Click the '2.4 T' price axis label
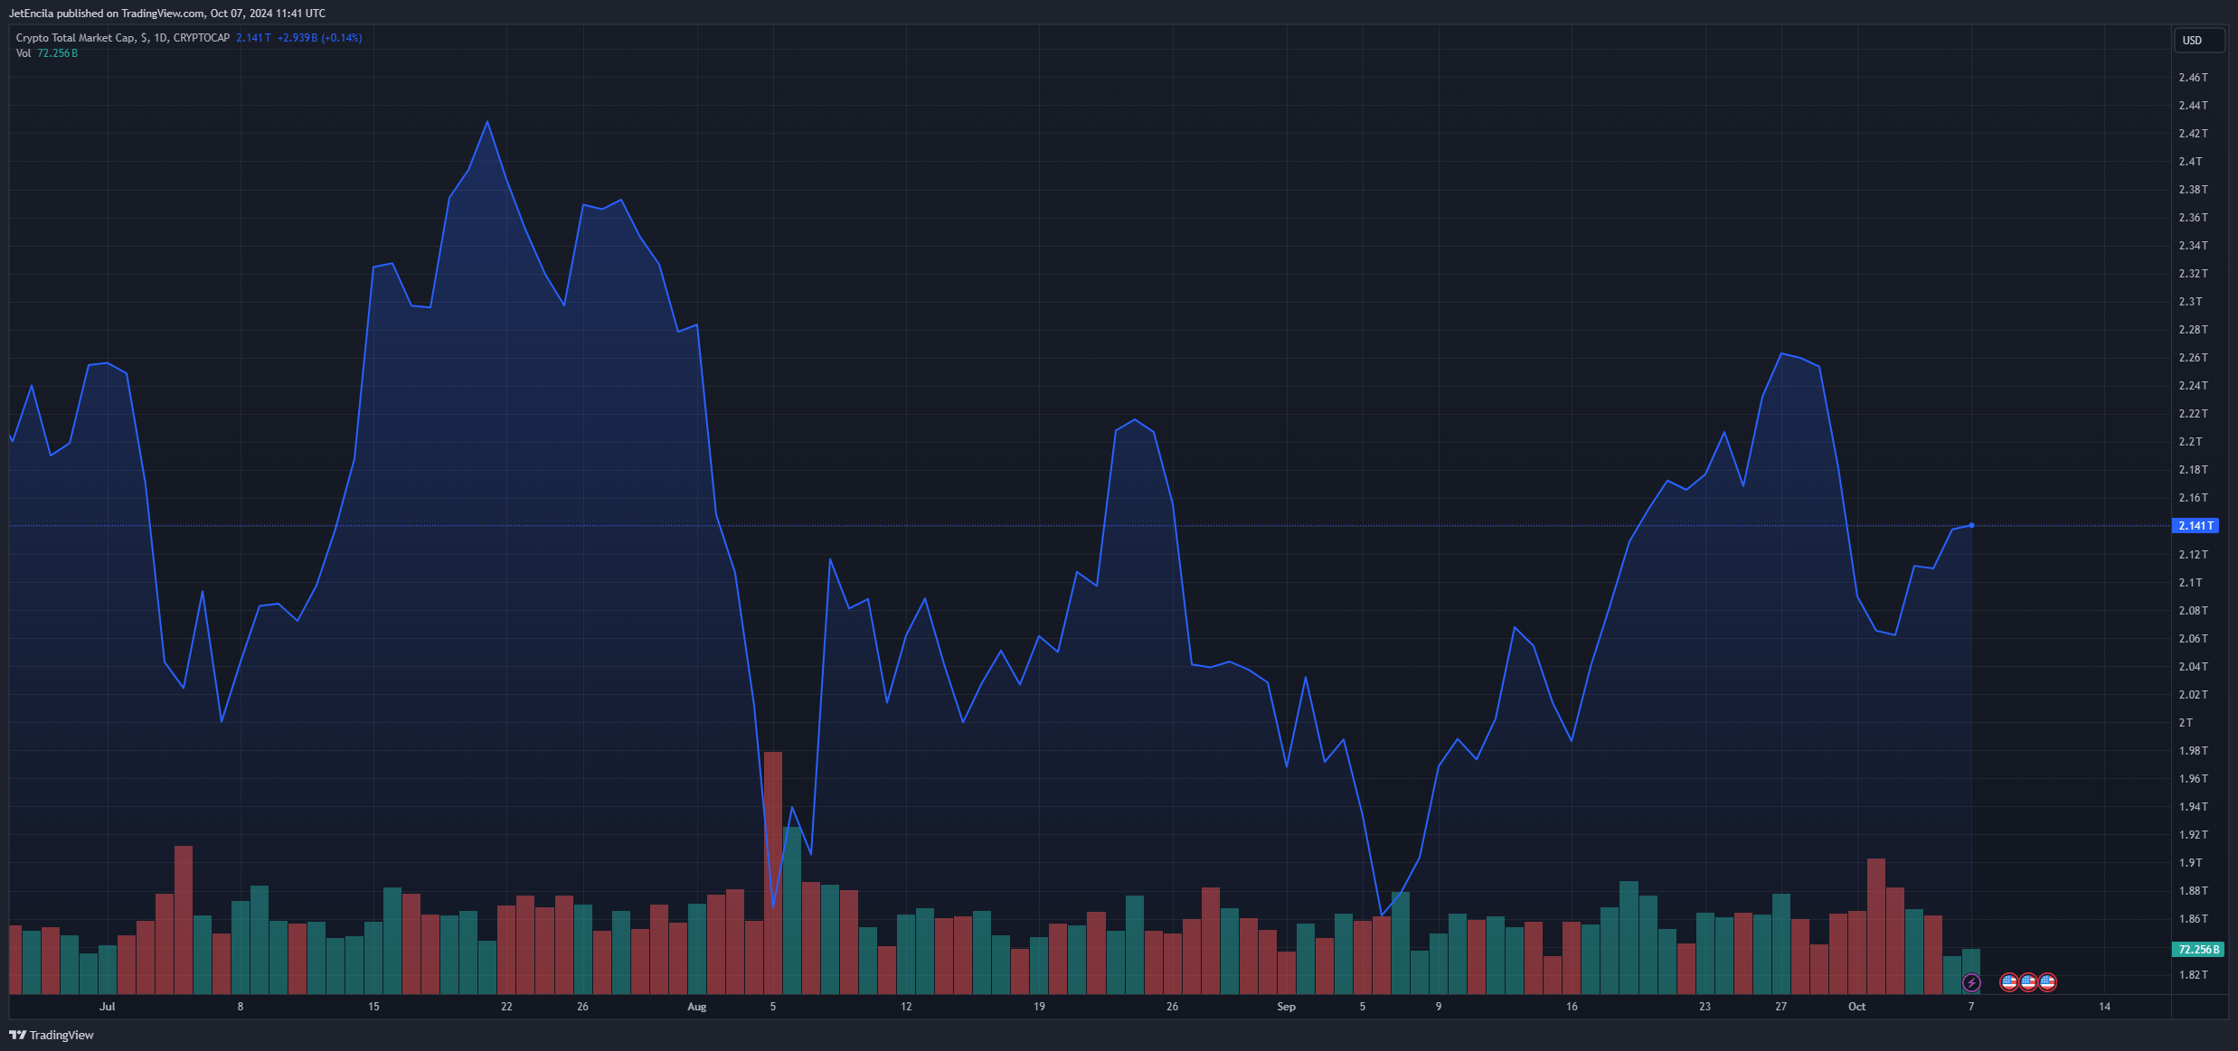Image resolution: width=2238 pixels, height=1051 pixels. pos(2190,162)
